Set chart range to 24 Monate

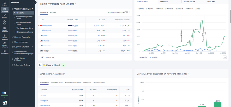tap(169, 9)
